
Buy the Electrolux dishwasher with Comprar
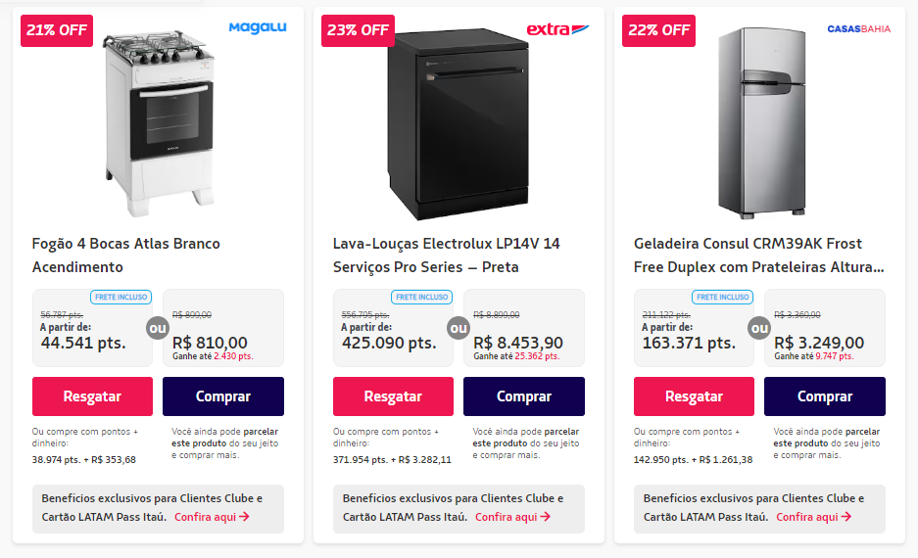524,396
